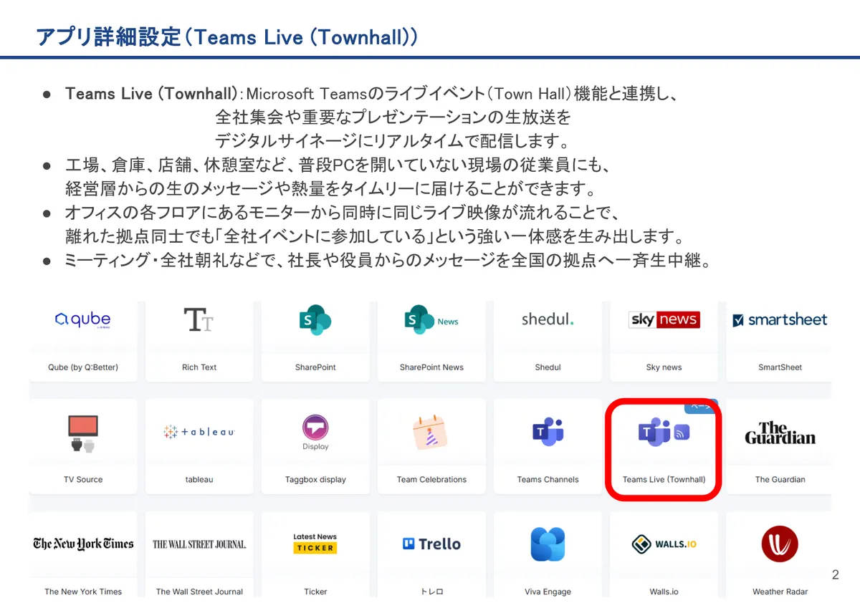Select the TV Source app icon
860x608 pixels.
pos(83,433)
